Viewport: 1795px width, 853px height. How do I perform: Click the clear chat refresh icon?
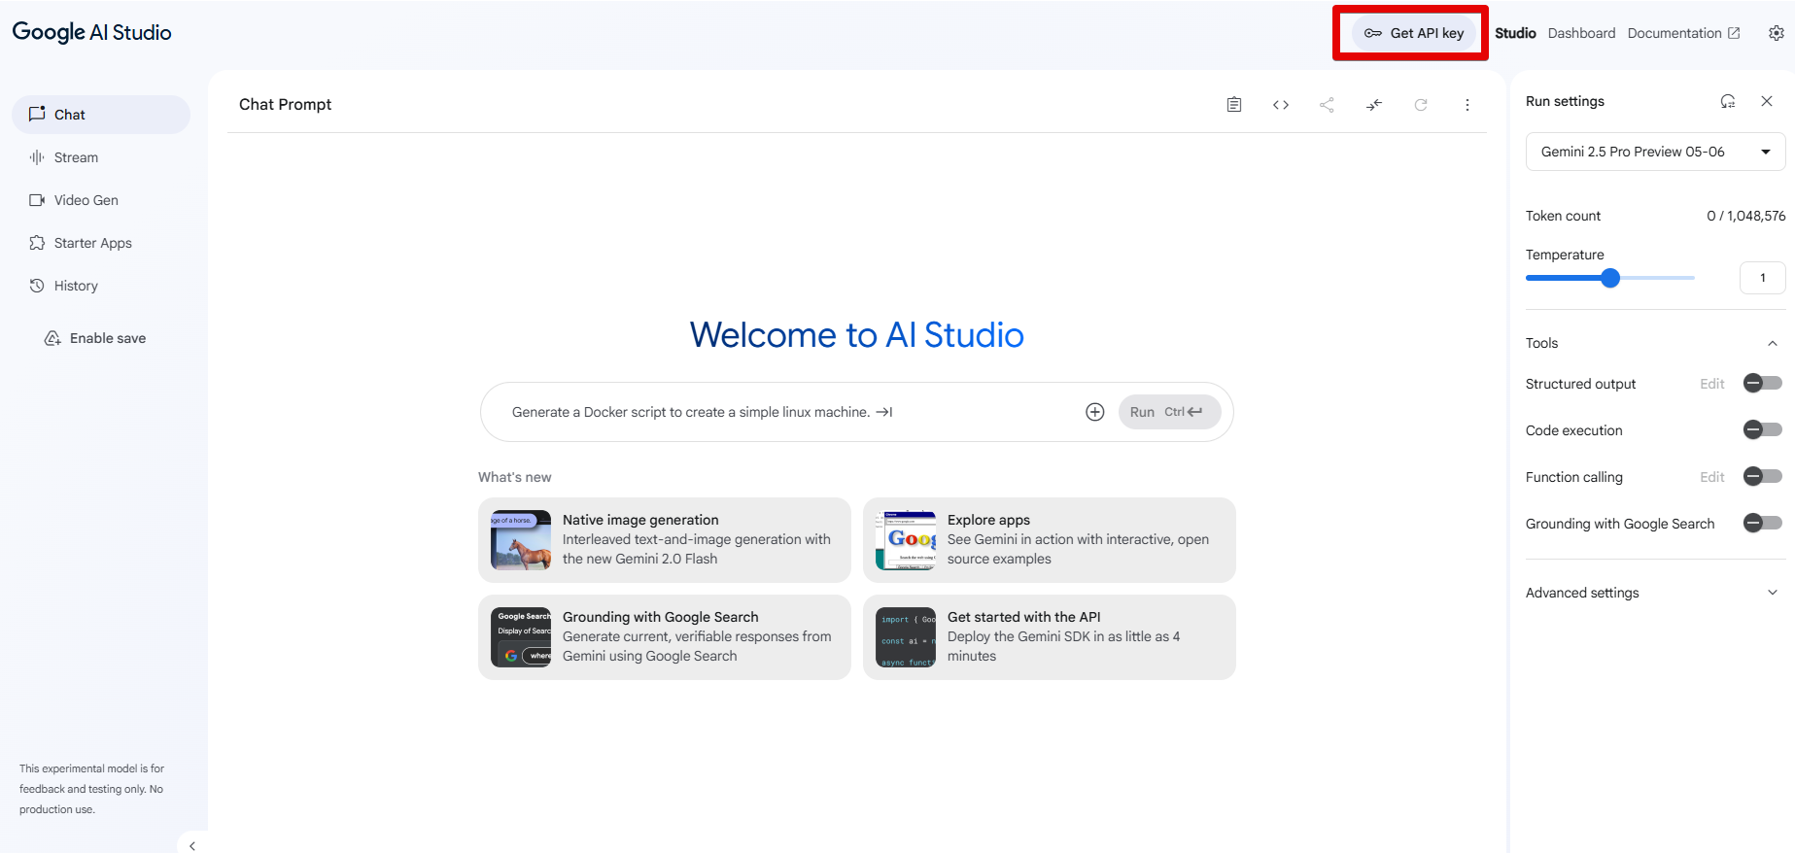point(1421,105)
